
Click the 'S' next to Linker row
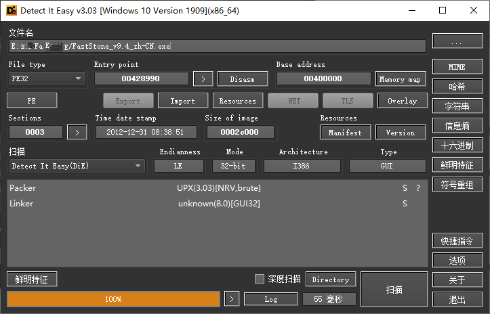[405, 204]
